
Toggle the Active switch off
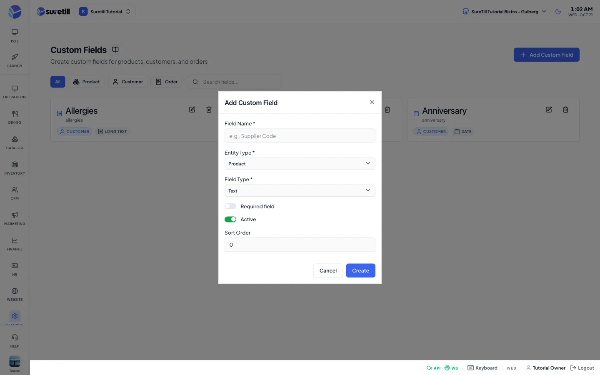click(x=230, y=219)
